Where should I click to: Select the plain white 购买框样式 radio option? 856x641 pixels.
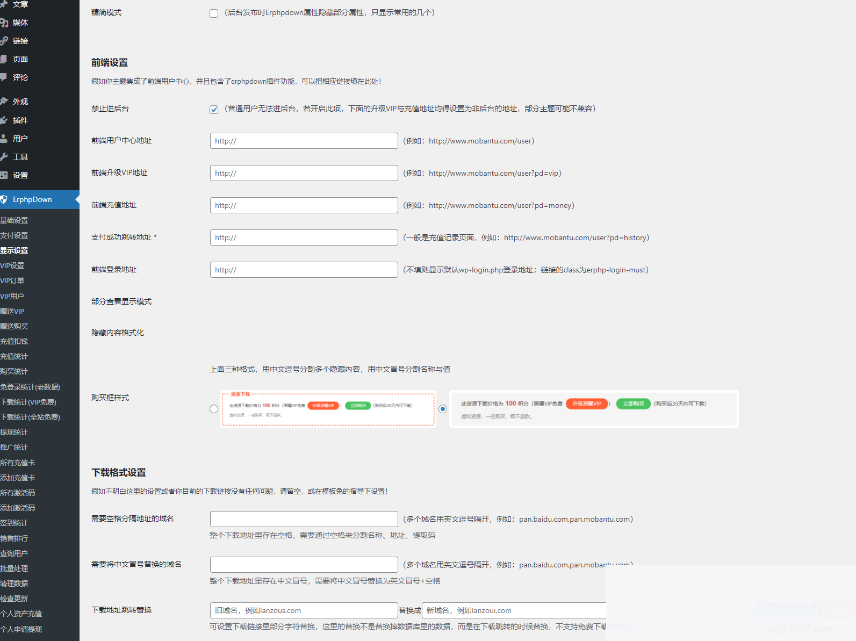point(443,409)
